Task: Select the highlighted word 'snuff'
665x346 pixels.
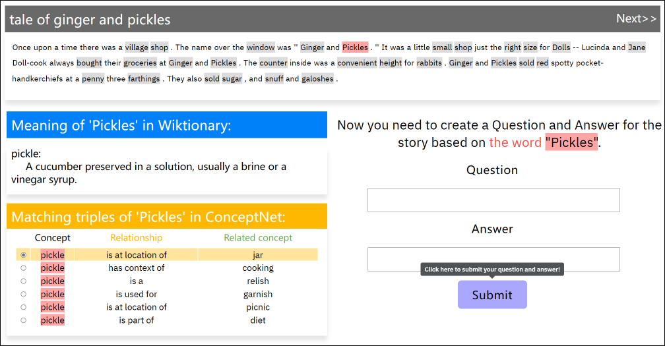Action: coord(274,79)
